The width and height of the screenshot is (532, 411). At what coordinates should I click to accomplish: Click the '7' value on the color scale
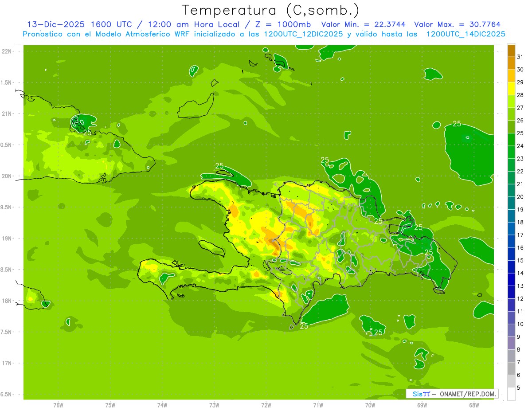[519, 362]
